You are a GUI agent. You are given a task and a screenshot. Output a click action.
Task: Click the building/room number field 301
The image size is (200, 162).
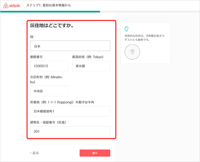click(x=70, y=131)
